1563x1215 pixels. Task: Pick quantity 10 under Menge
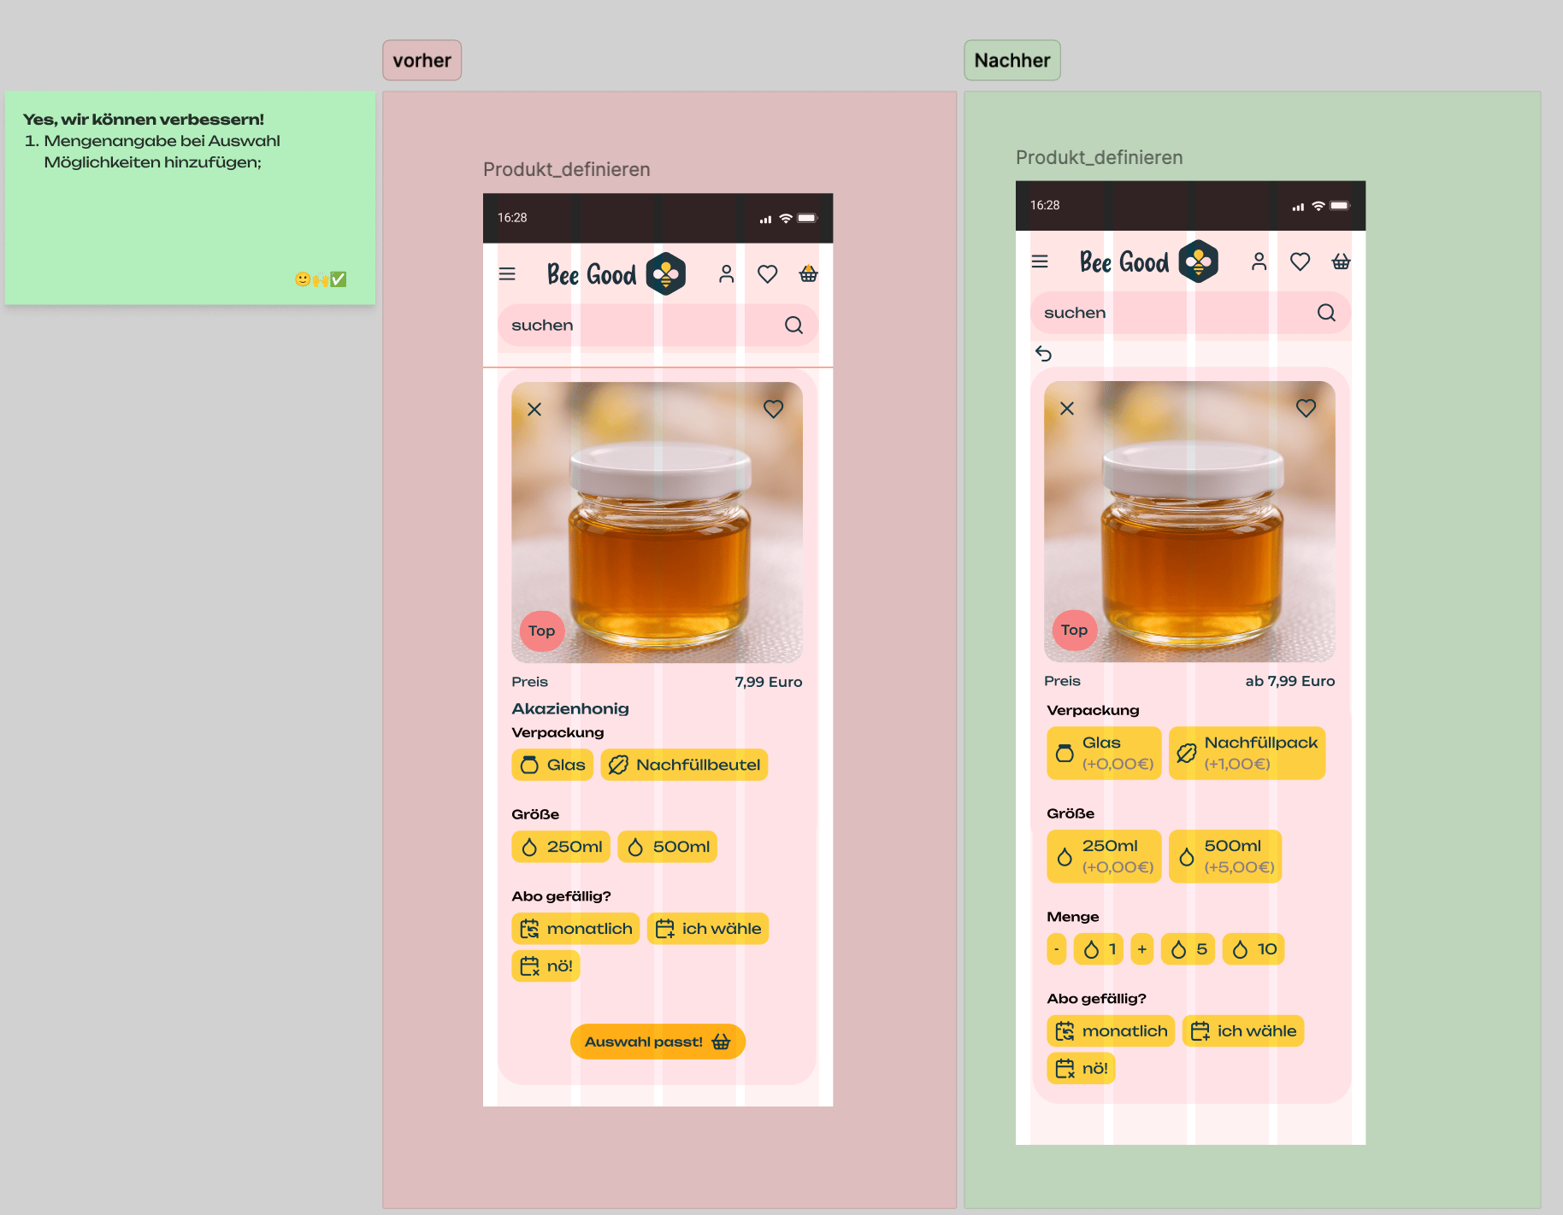[x=1253, y=949]
